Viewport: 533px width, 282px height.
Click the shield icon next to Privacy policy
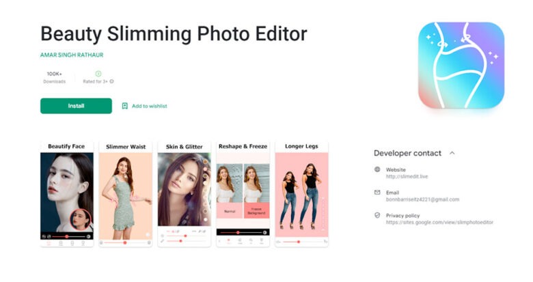point(377,215)
